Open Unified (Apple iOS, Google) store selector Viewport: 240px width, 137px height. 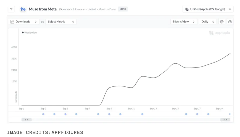coord(208,9)
